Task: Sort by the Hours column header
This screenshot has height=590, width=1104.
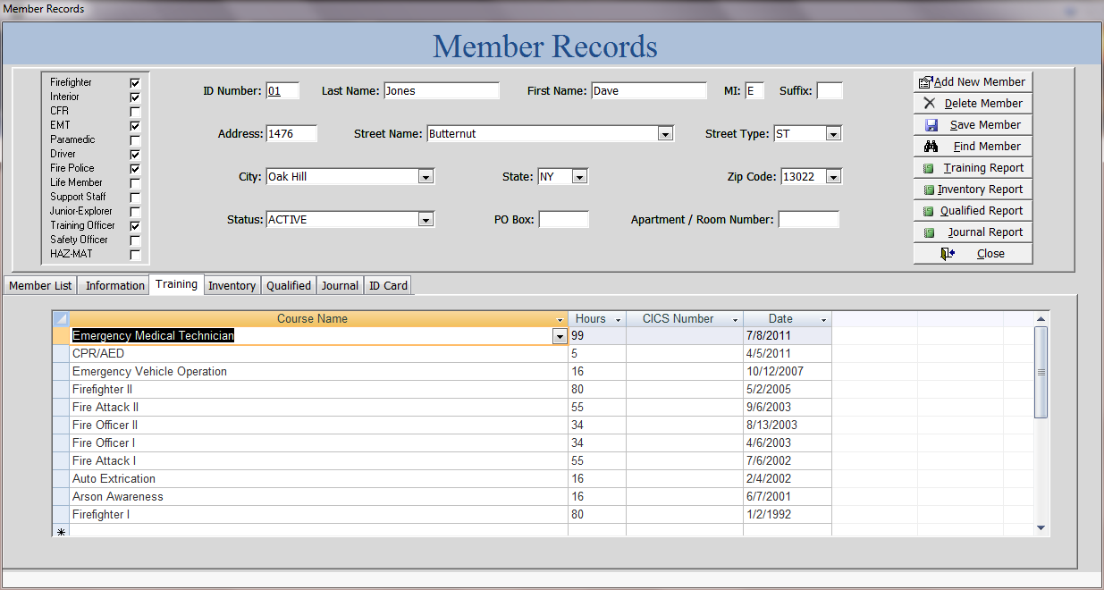Action: coord(591,319)
